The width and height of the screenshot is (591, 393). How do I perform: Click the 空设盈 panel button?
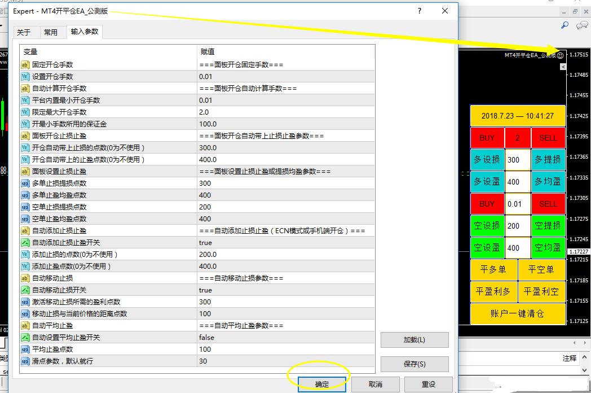(487, 248)
